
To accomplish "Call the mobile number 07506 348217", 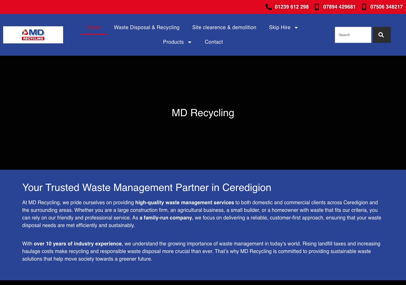I will click(386, 7).
